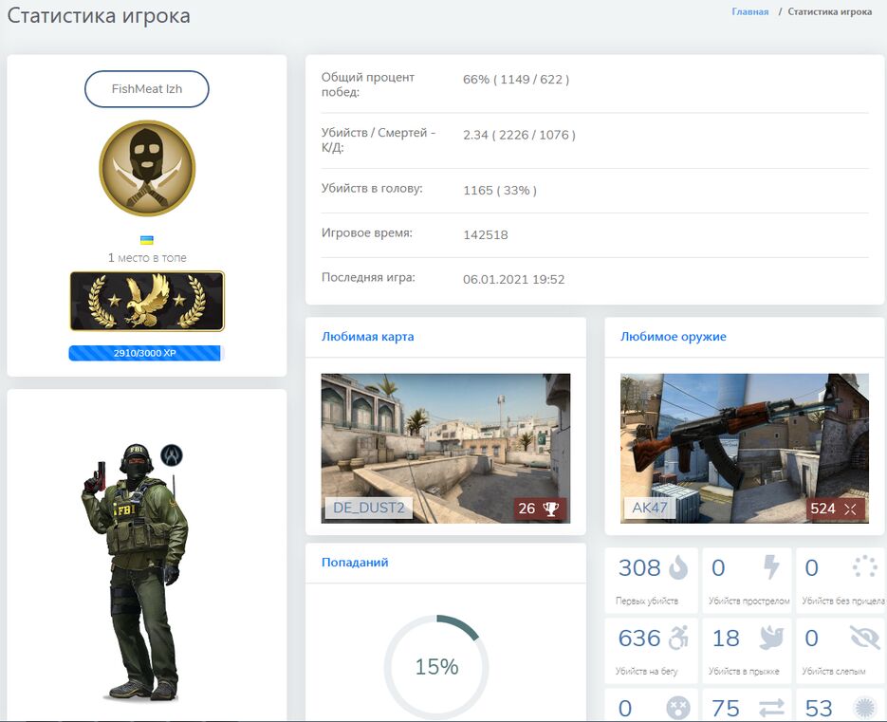Click the balaclava profile avatar
Image resolution: width=887 pixels, height=722 pixels.
[x=147, y=168]
